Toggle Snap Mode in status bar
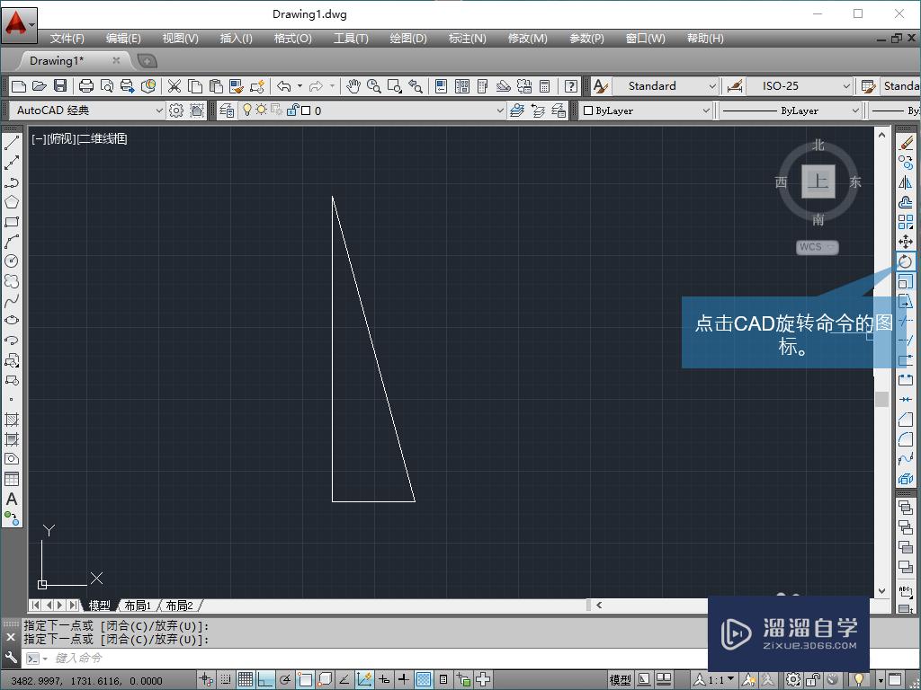 [226, 679]
